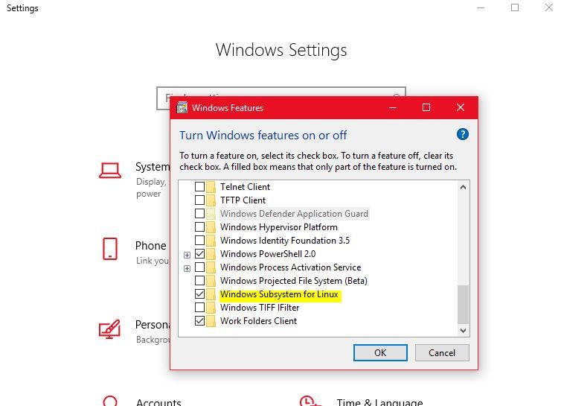
Task: Select Windows Projected File System (Beta) item
Action: [x=293, y=281]
